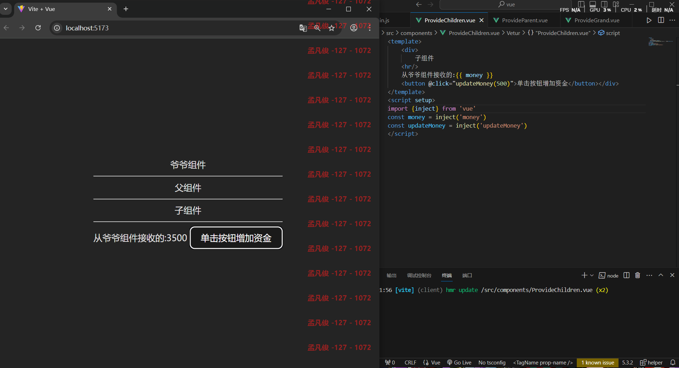Click VS Code navigate back arrow
The height and width of the screenshot is (368, 679).
(419, 4)
